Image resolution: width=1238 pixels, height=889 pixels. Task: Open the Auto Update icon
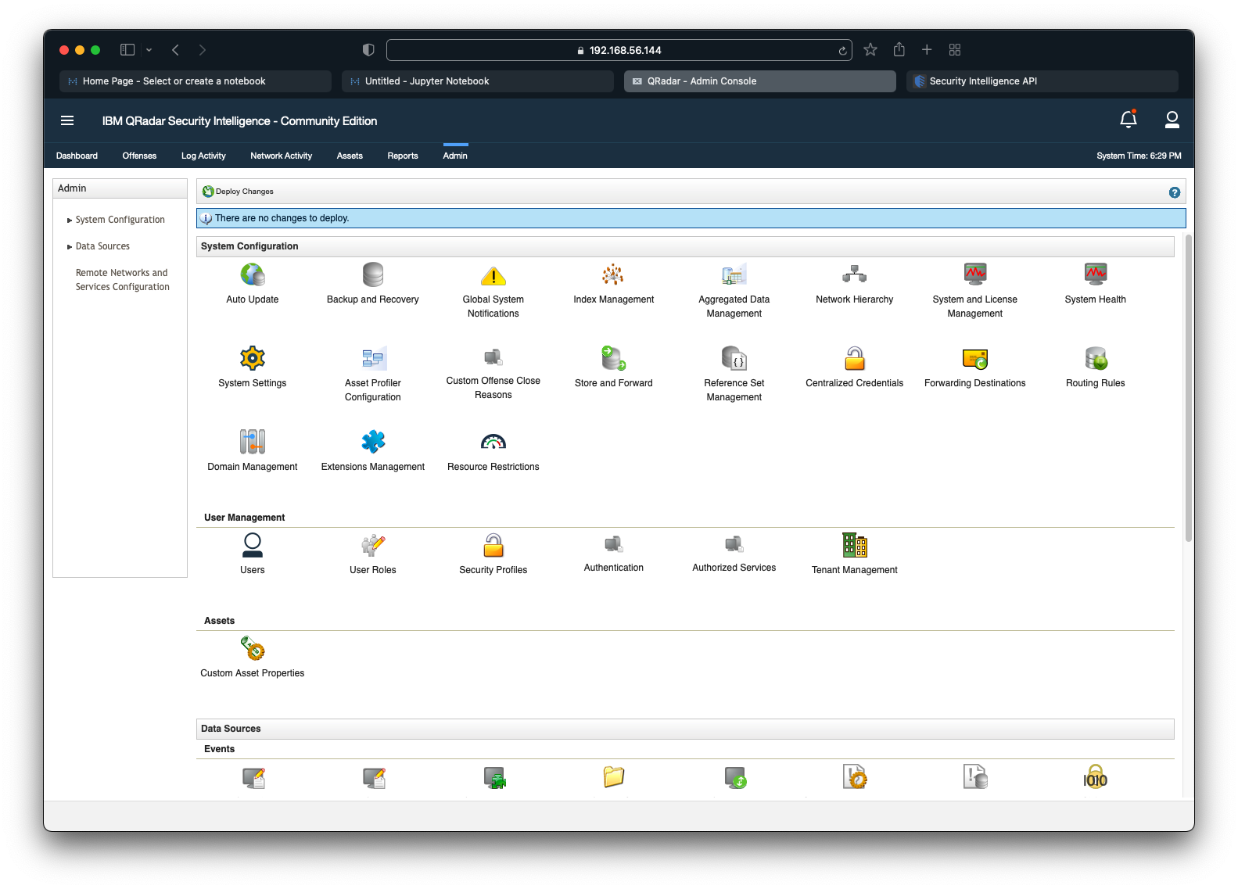click(x=253, y=275)
